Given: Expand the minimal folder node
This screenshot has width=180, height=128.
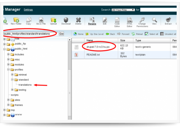Looking at the screenshot, I should (x=12, y=74).
